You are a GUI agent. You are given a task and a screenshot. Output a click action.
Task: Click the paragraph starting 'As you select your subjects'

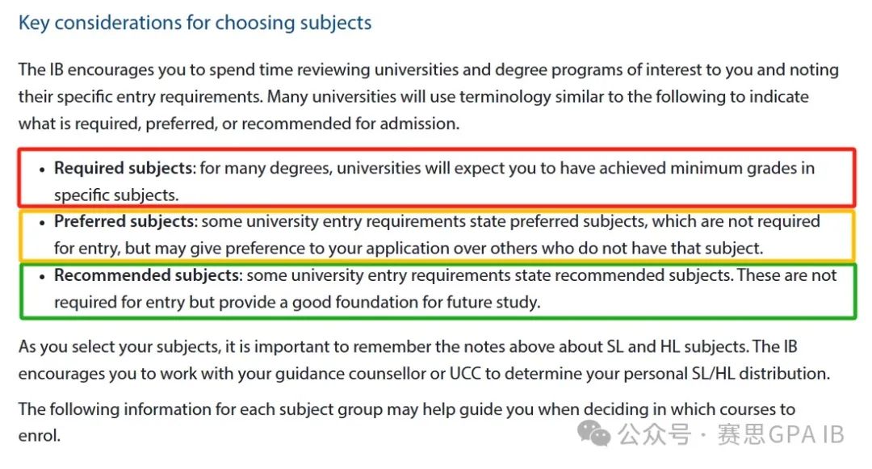pyautogui.click(x=425, y=360)
